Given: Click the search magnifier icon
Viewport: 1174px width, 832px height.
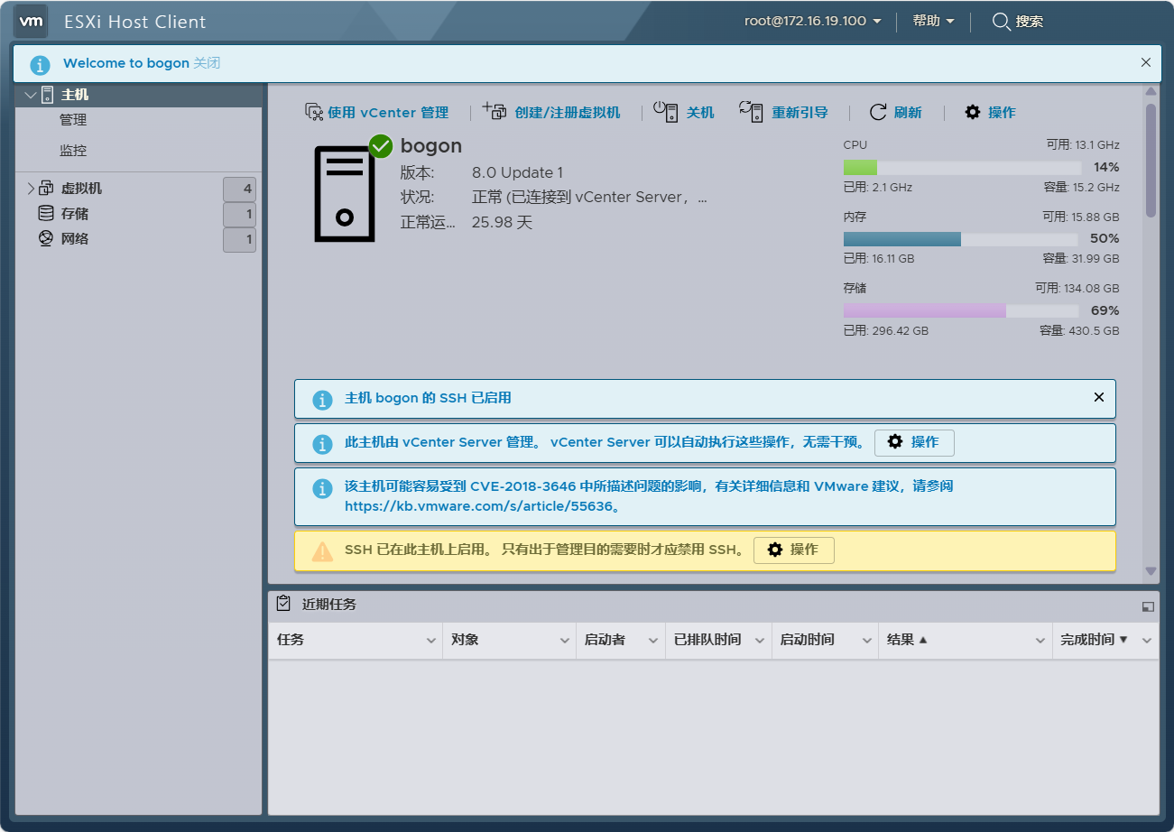Looking at the screenshot, I should (1001, 22).
